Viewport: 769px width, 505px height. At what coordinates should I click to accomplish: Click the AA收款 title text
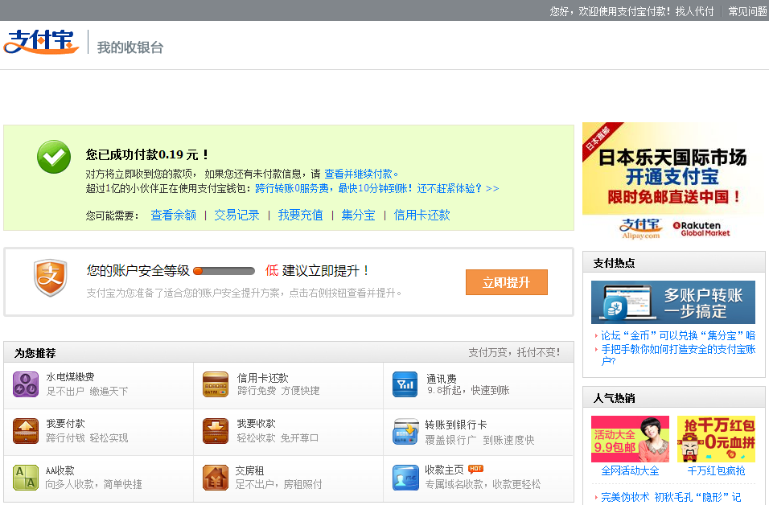[x=60, y=470]
